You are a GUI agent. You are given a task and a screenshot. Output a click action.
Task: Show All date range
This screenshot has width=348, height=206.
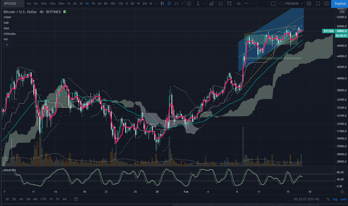64,199
